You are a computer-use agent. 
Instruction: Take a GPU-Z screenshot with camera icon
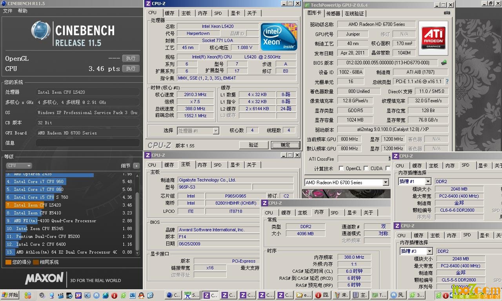(x=447, y=13)
